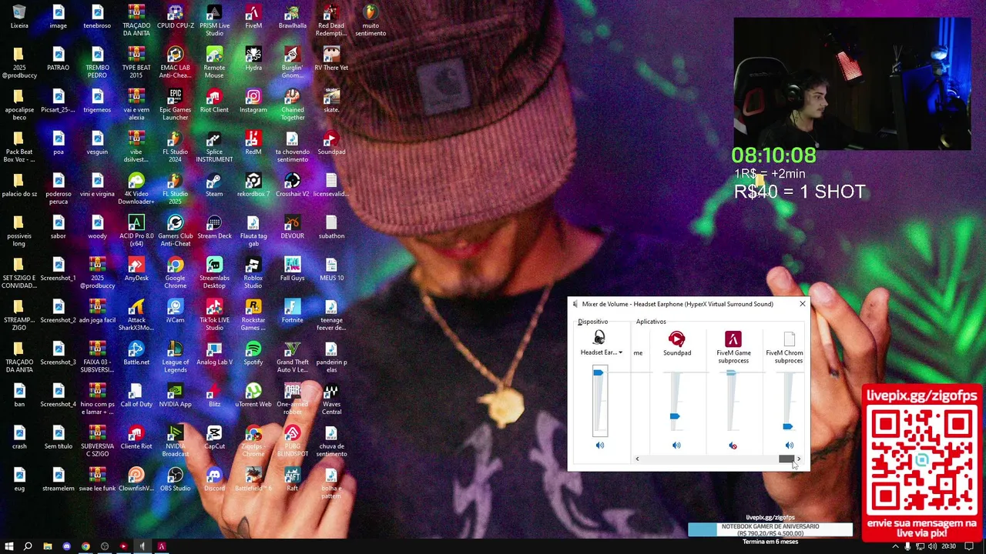This screenshot has height=554, width=986.
Task: Open File Explorer from taskbar
Action: (48, 546)
